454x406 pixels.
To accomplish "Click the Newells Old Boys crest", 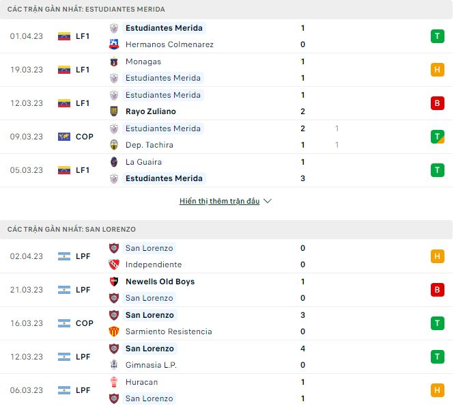I will 114,282.
